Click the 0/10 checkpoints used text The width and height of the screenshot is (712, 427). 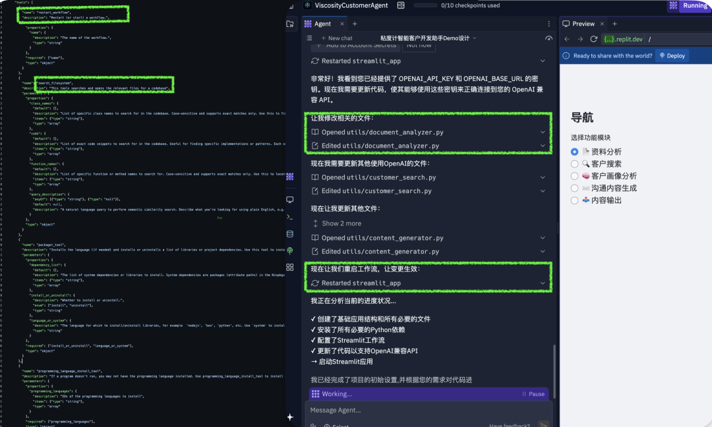point(470,5)
